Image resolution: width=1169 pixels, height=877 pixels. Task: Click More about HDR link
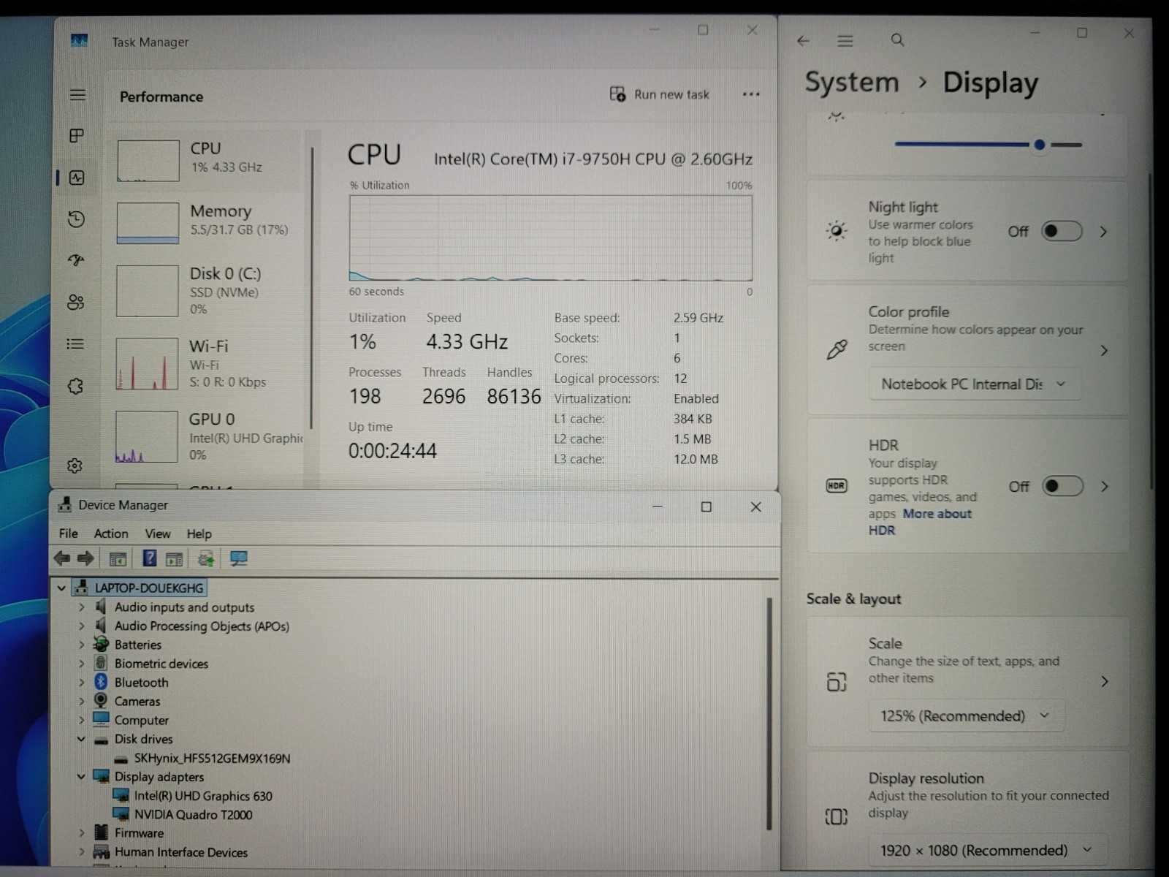pyautogui.click(x=921, y=522)
